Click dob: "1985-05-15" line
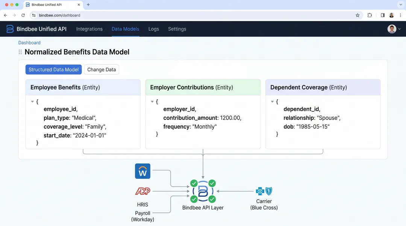The height and width of the screenshot is (226, 406). coord(307,127)
